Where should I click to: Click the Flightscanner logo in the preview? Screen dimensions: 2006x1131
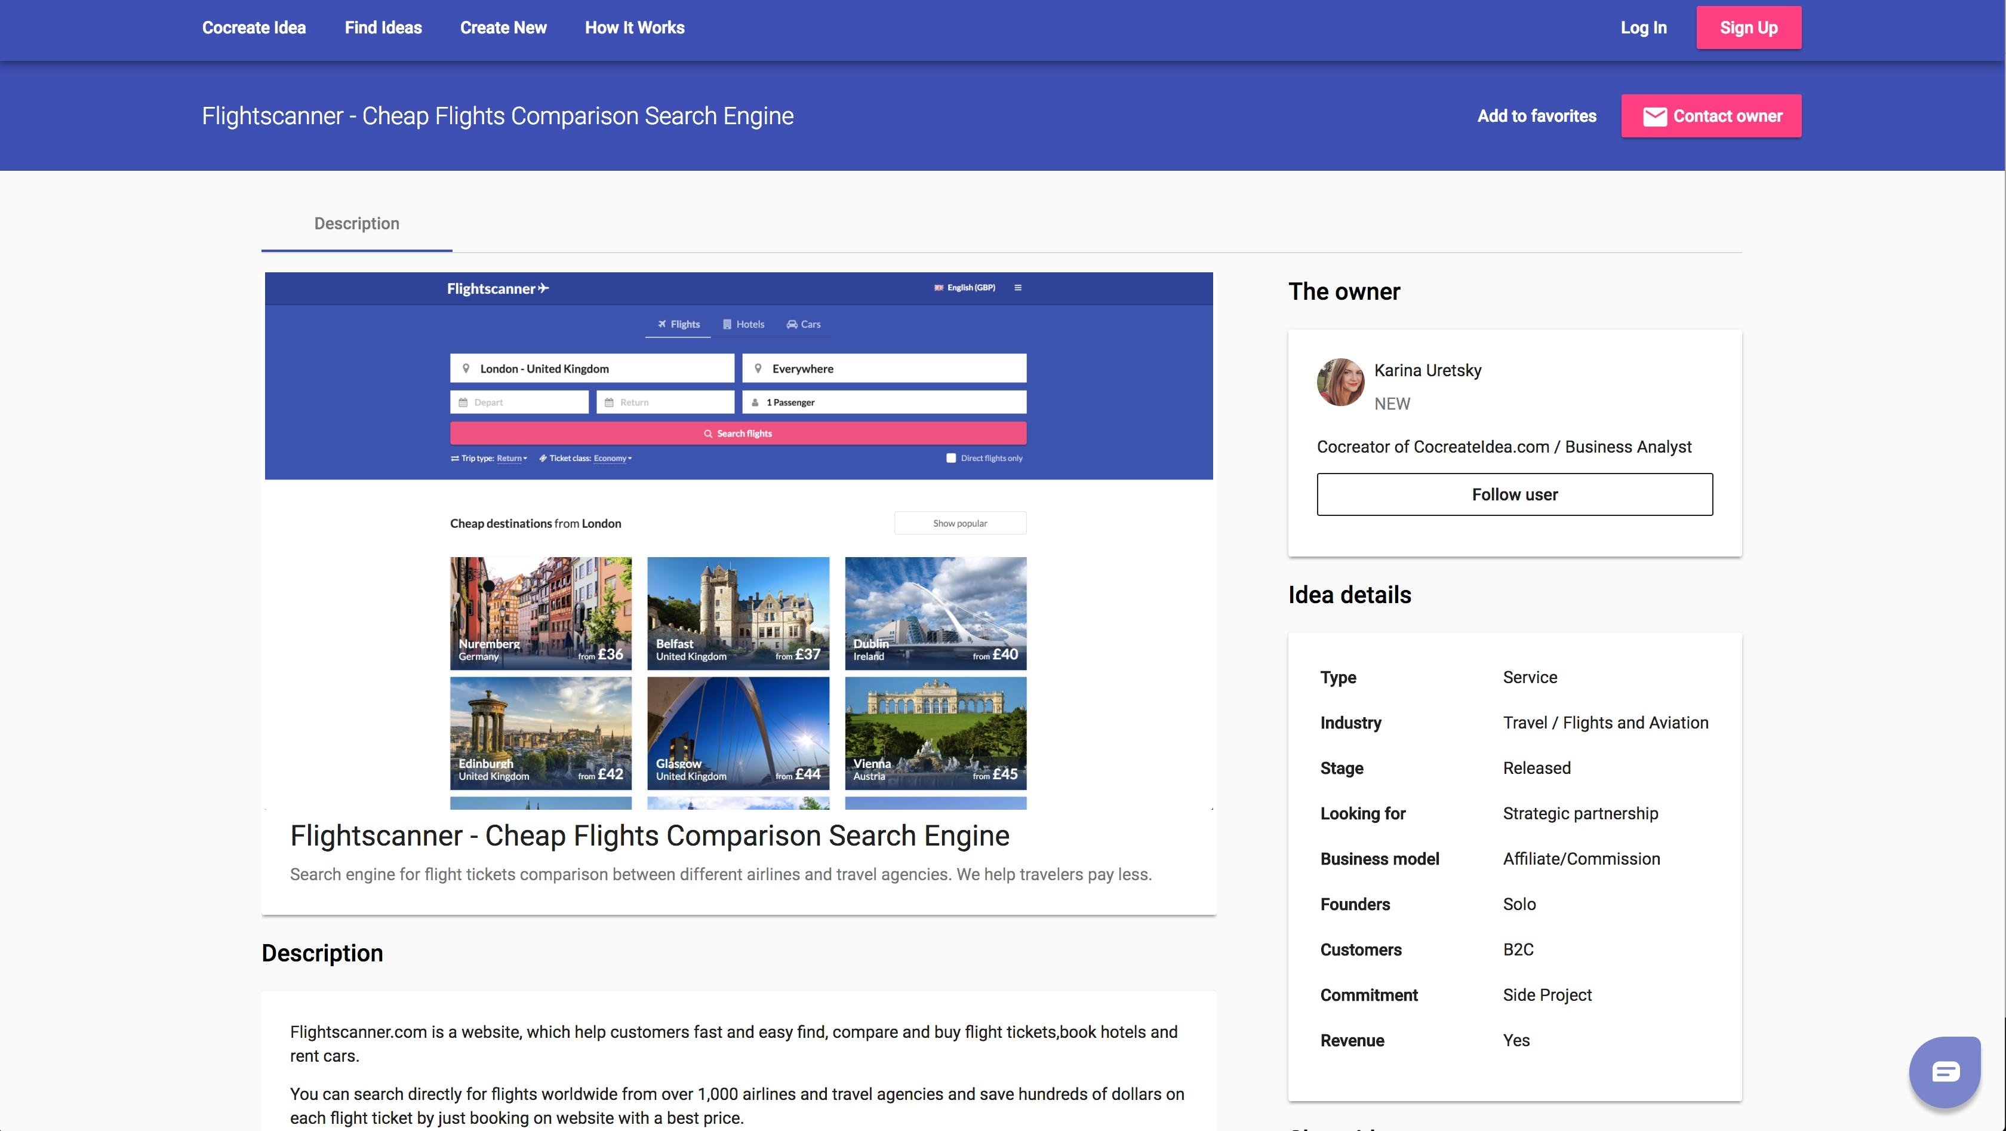click(497, 288)
